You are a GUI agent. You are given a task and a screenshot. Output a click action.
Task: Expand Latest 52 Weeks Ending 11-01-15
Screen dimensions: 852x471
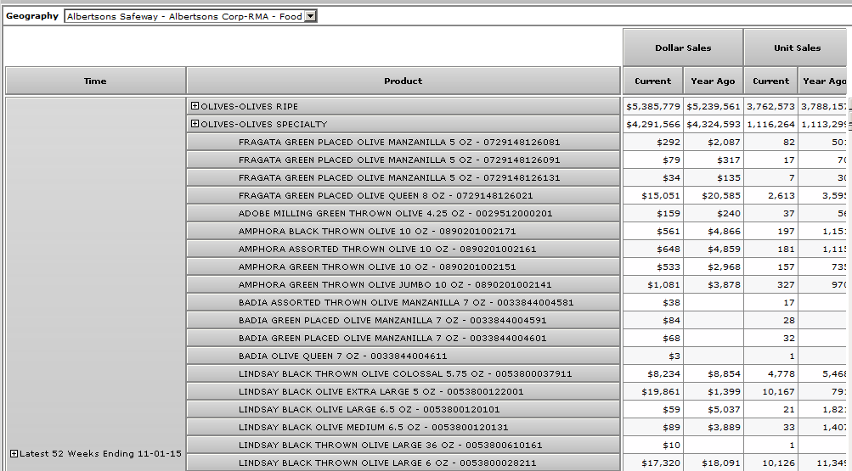click(14, 454)
